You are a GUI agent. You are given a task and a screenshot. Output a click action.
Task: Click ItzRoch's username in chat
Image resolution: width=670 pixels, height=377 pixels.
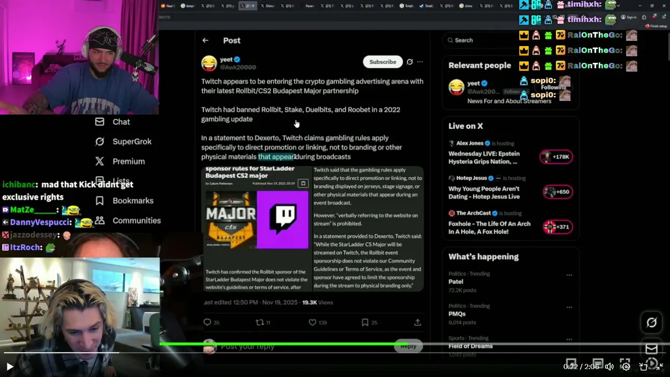tap(26, 248)
